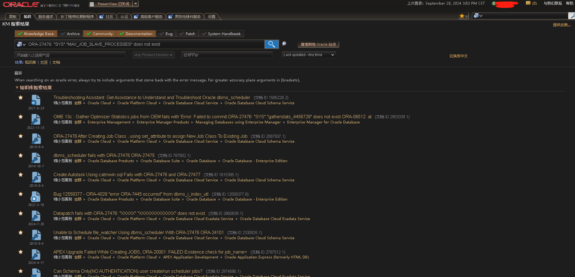This screenshot has width=575, height=277.
Task: Click the 任何平台 platform input field
Action: (x=227, y=55)
